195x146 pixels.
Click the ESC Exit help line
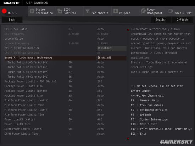pyautogui.click(x=139, y=134)
